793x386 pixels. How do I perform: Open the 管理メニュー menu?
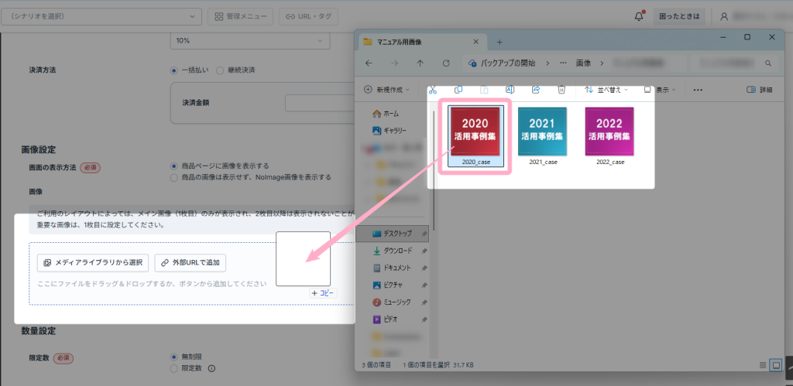click(x=241, y=16)
